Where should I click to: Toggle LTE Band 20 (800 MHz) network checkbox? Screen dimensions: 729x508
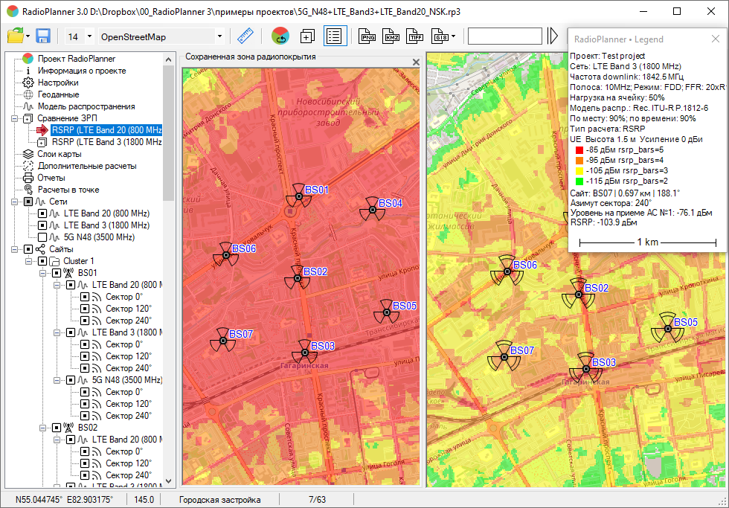42,213
